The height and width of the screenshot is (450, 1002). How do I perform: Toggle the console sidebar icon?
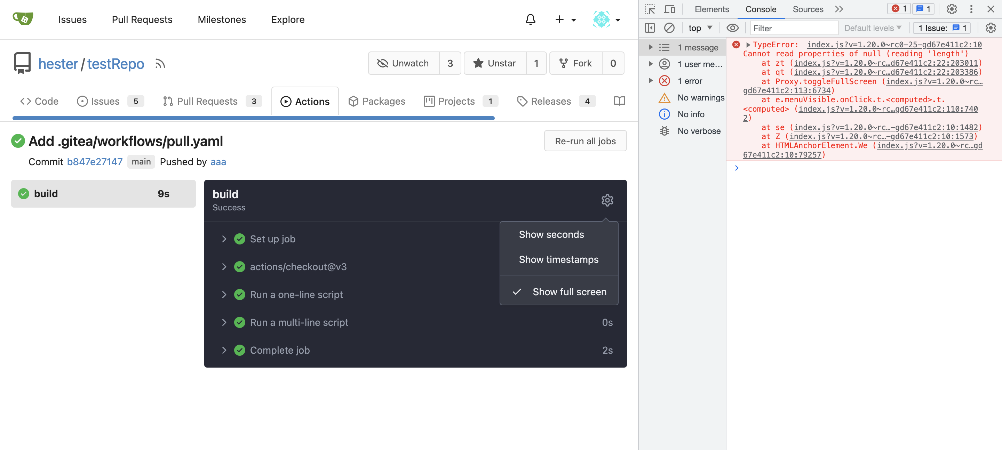point(650,28)
